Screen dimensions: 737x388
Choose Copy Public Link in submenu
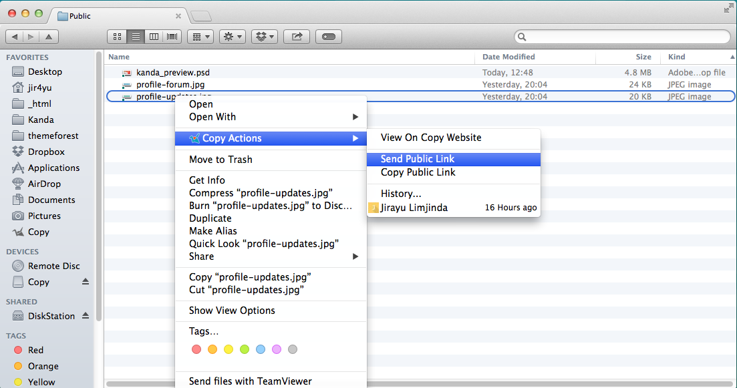[x=454, y=172]
